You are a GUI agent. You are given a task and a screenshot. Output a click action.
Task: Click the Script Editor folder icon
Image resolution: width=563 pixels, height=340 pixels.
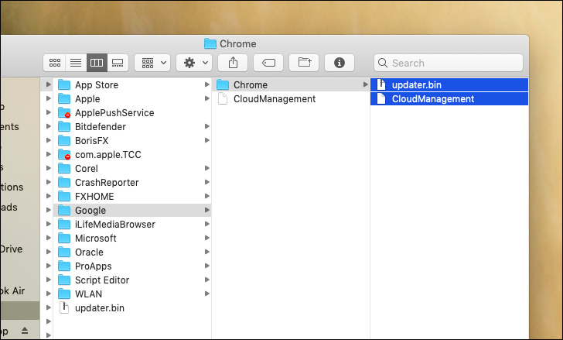coord(64,280)
